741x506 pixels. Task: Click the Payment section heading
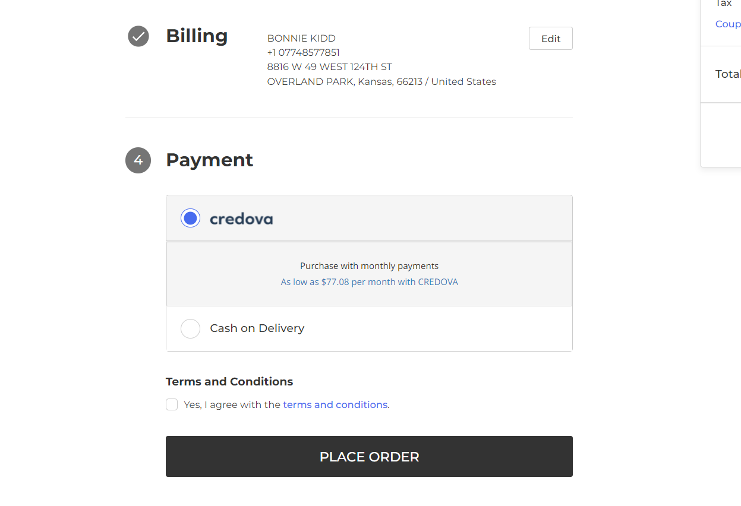[209, 160]
